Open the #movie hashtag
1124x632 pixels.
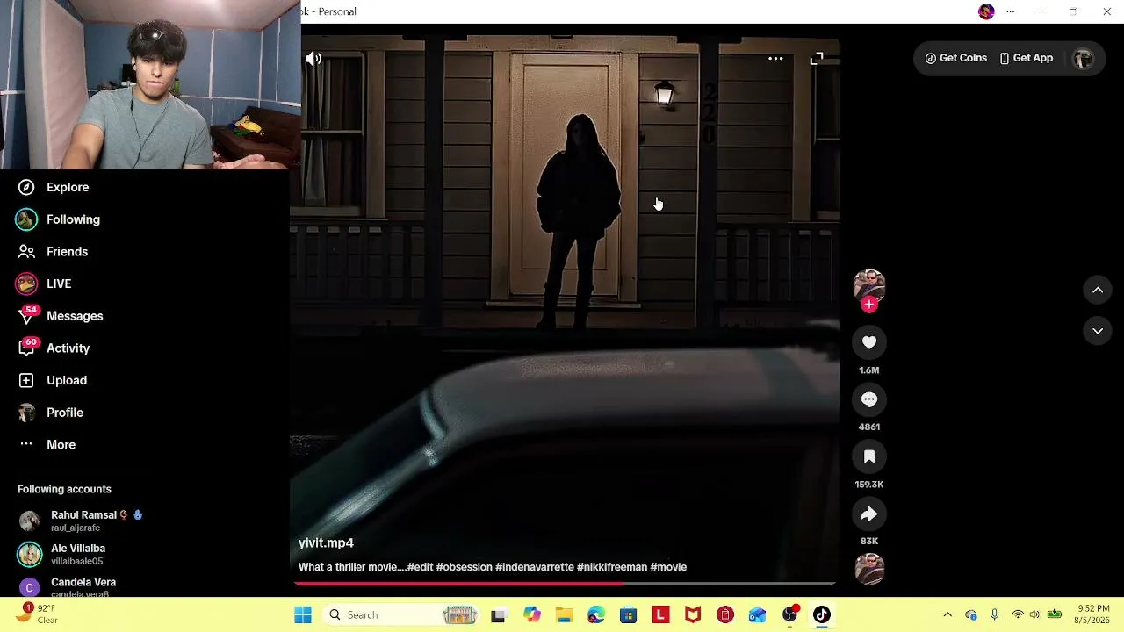coord(668,567)
